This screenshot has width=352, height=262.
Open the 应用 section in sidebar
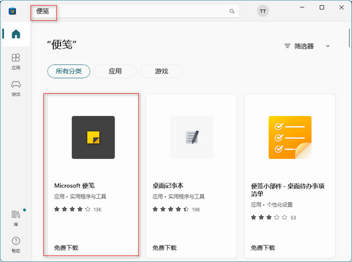(16, 62)
